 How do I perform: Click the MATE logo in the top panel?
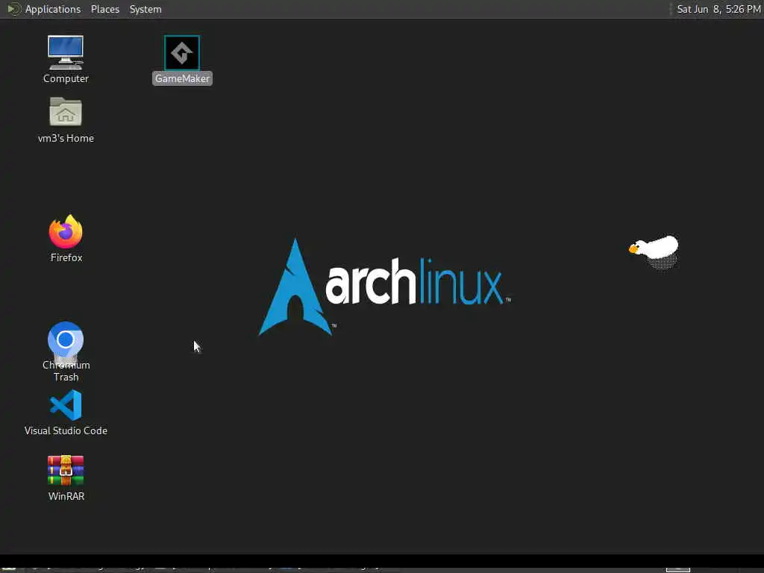pos(13,9)
